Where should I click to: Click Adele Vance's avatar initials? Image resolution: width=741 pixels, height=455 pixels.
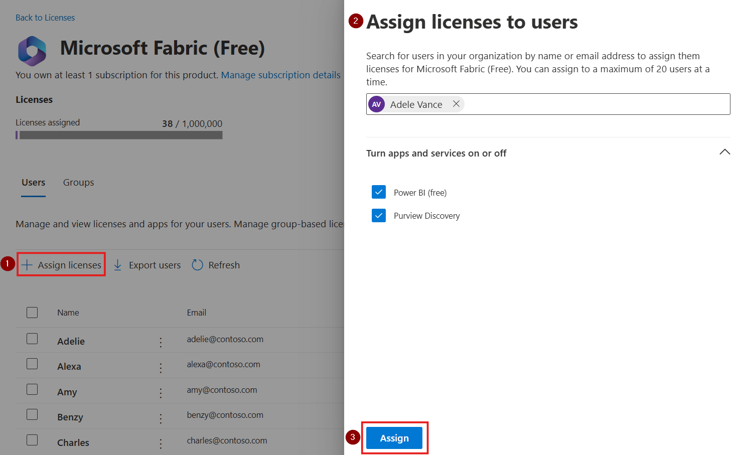(x=376, y=104)
